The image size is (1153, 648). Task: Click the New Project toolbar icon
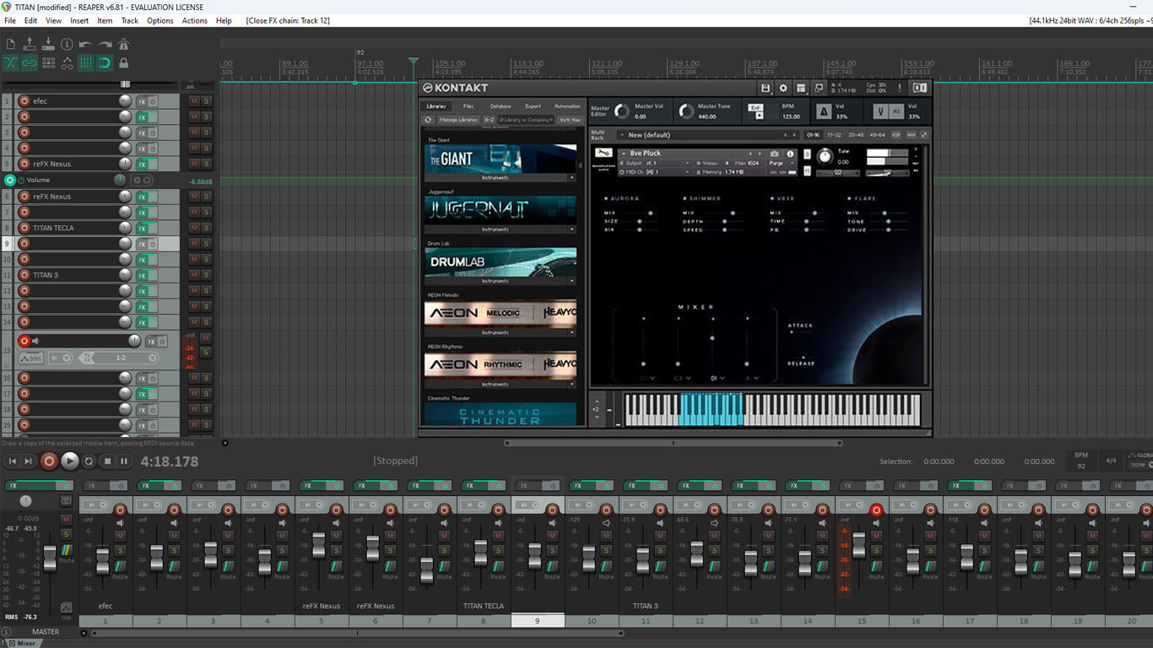click(10, 44)
